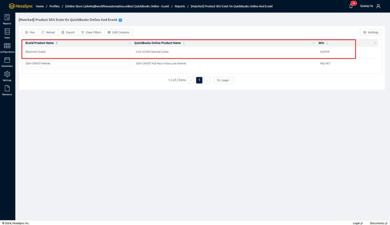
Task: Go to the next page arrow
Action: pyautogui.click(x=208, y=80)
